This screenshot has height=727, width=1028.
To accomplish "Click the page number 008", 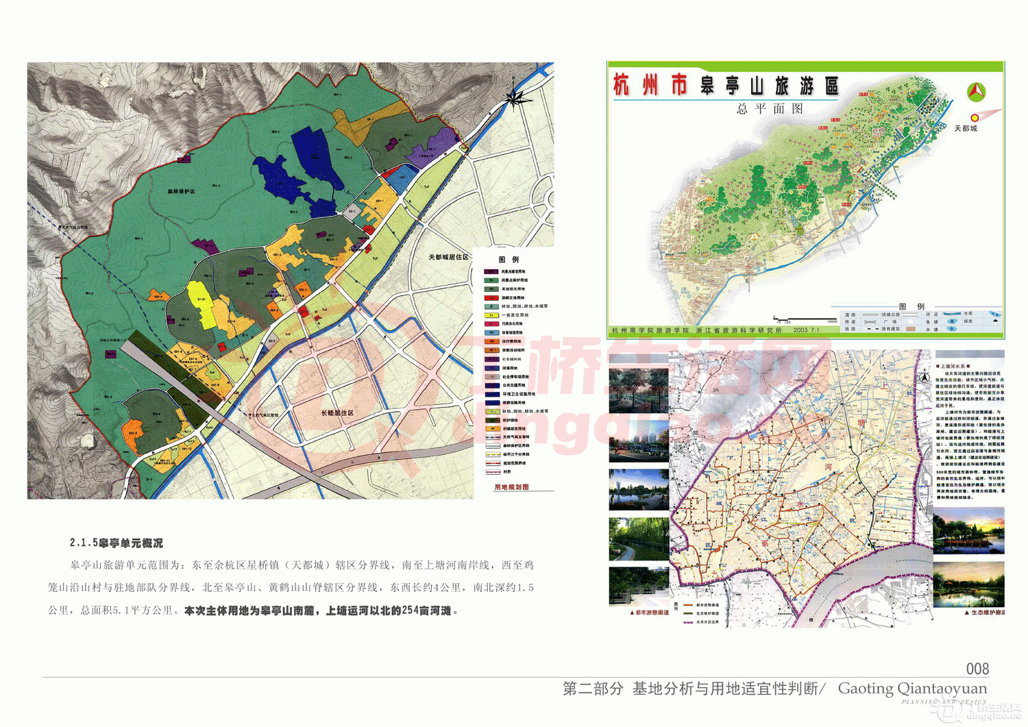I will (977, 669).
